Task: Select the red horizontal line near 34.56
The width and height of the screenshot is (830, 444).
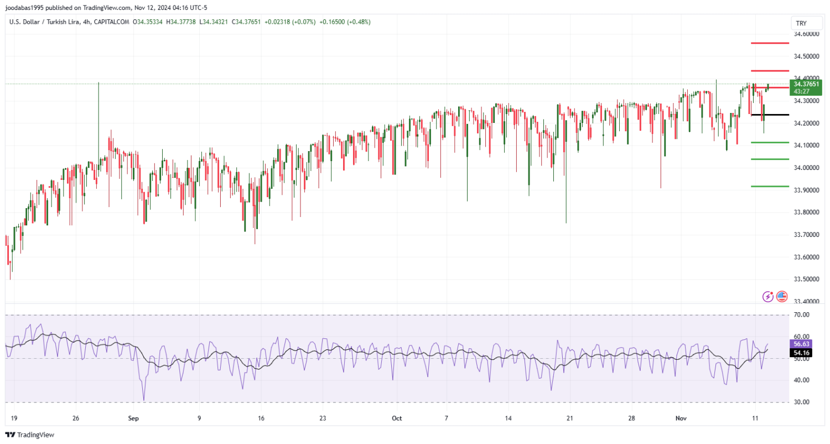Action: [770, 43]
